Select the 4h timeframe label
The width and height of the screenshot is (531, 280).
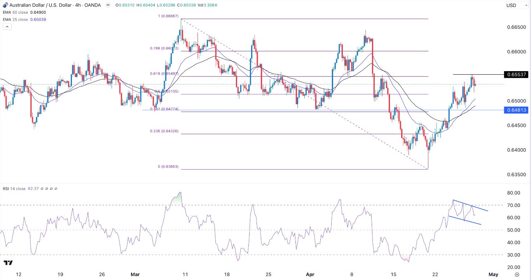[77, 5]
